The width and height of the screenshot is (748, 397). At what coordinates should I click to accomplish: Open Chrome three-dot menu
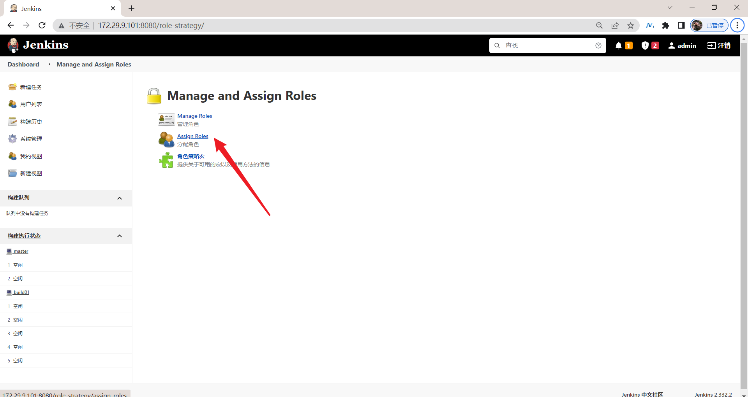click(737, 25)
